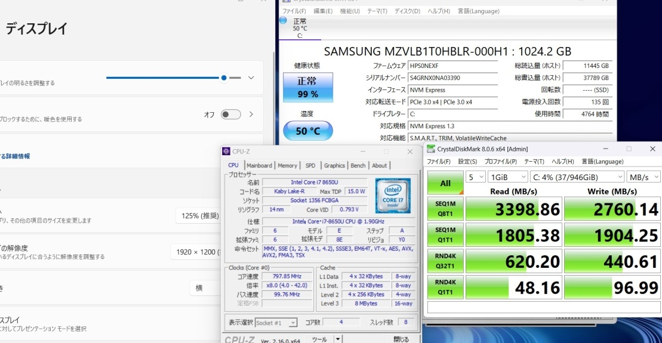Click the CPU-Z ツール button
Screen dimensions: 662x343
pyautogui.click(x=319, y=339)
